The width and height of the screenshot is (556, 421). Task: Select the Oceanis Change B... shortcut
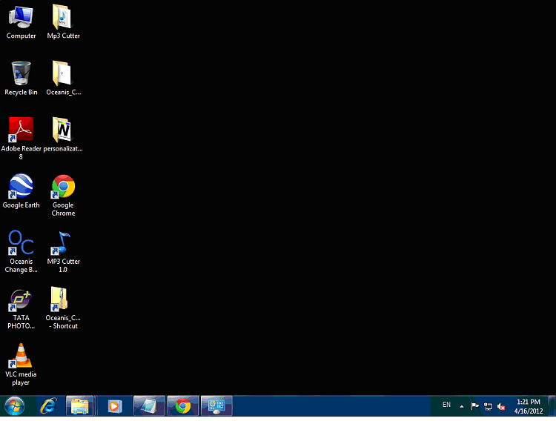(21, 251)
